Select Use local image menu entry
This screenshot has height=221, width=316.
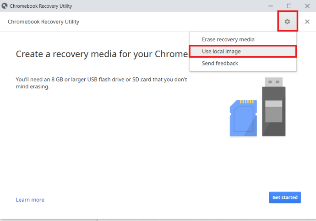point(243,52)
